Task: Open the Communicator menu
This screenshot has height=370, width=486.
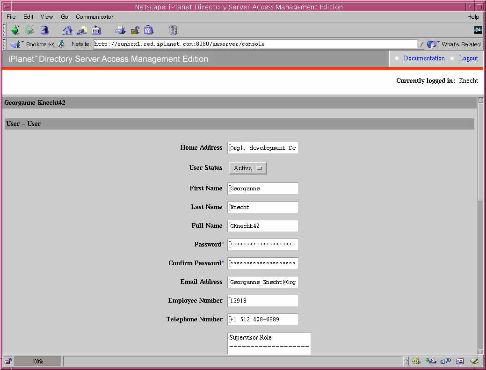Action: click(94, 17)
